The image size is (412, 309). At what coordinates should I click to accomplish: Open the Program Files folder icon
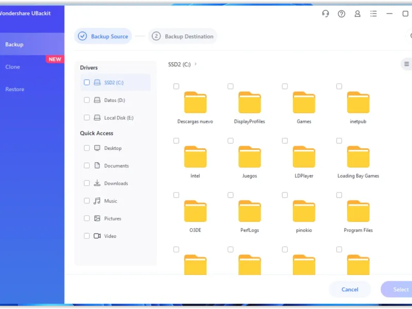click(x=358, y=211)
